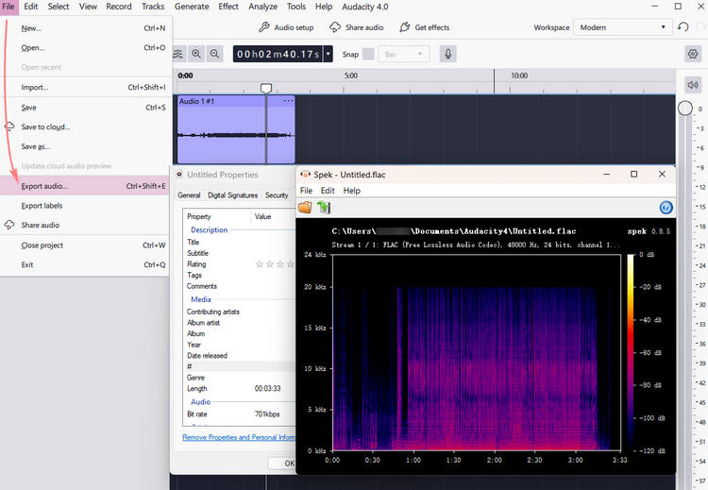Click the Share audio cloud icon

tap(334, 27)
